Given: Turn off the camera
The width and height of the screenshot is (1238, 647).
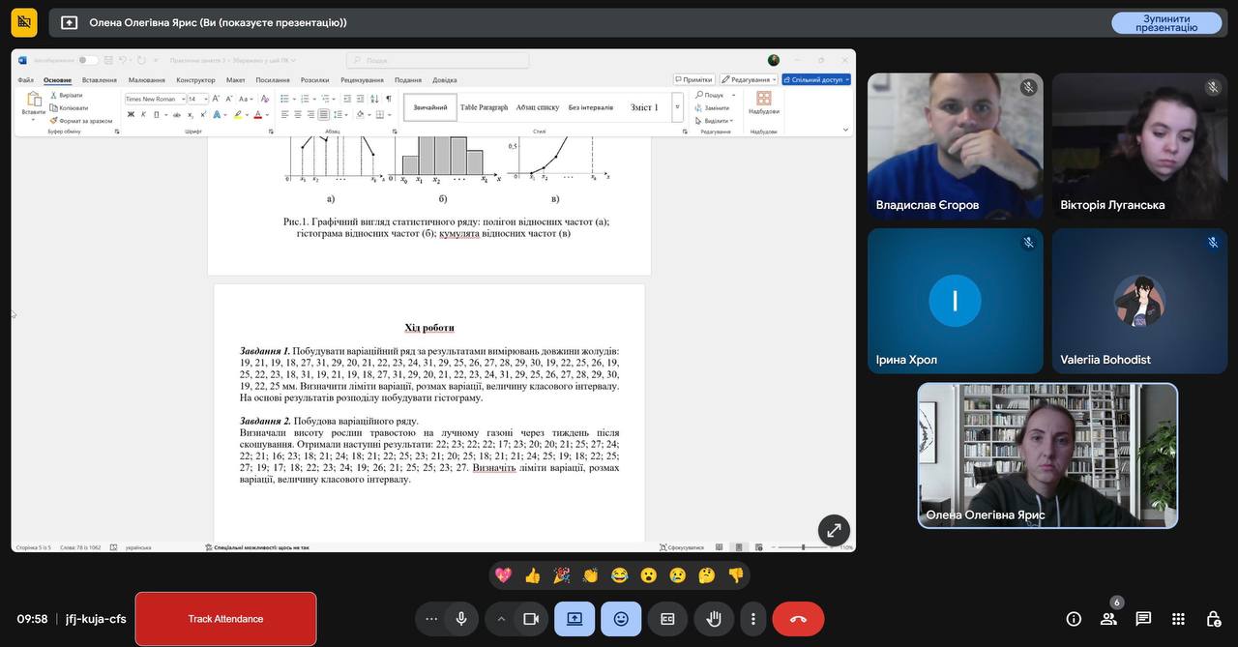Looking at the screenshot, I should pyautogui.click(x=531, y=619).
